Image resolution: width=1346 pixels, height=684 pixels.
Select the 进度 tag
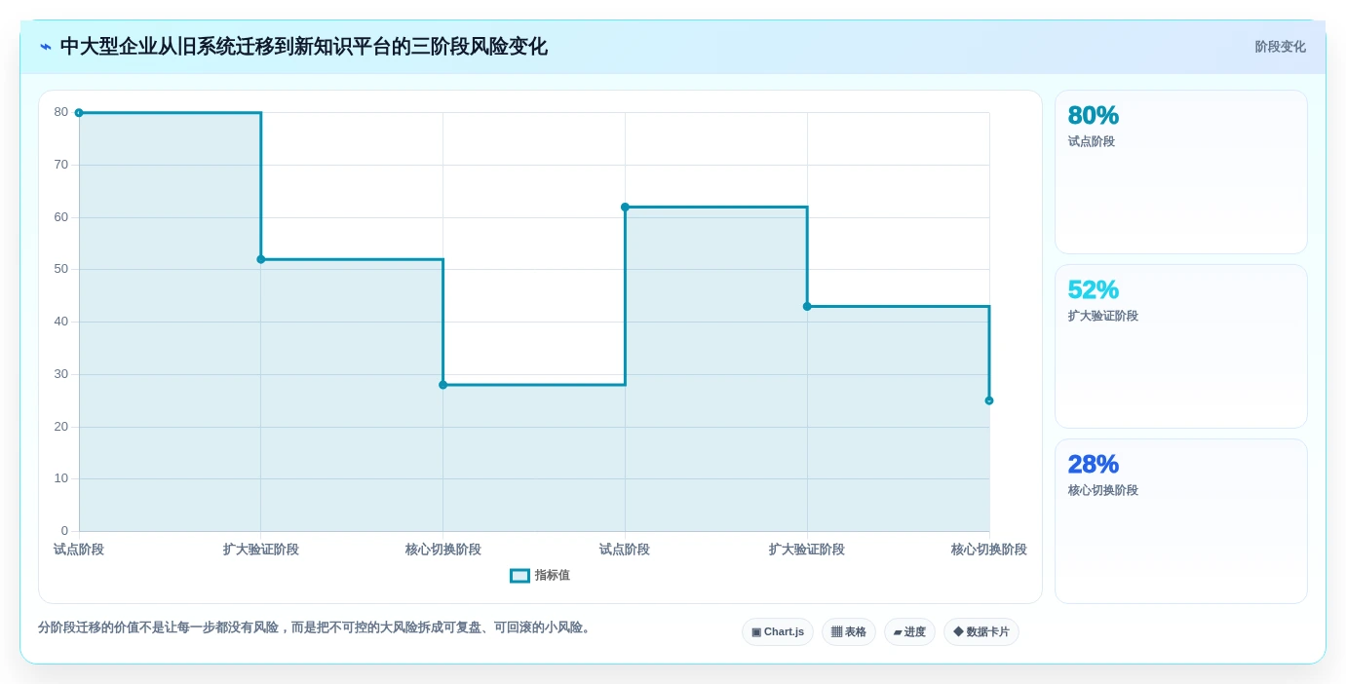(x=909, y=632)
